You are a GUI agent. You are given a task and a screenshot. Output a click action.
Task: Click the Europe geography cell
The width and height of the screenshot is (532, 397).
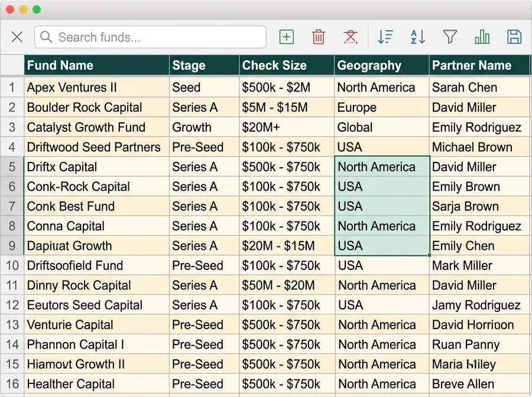pos(382,108)
